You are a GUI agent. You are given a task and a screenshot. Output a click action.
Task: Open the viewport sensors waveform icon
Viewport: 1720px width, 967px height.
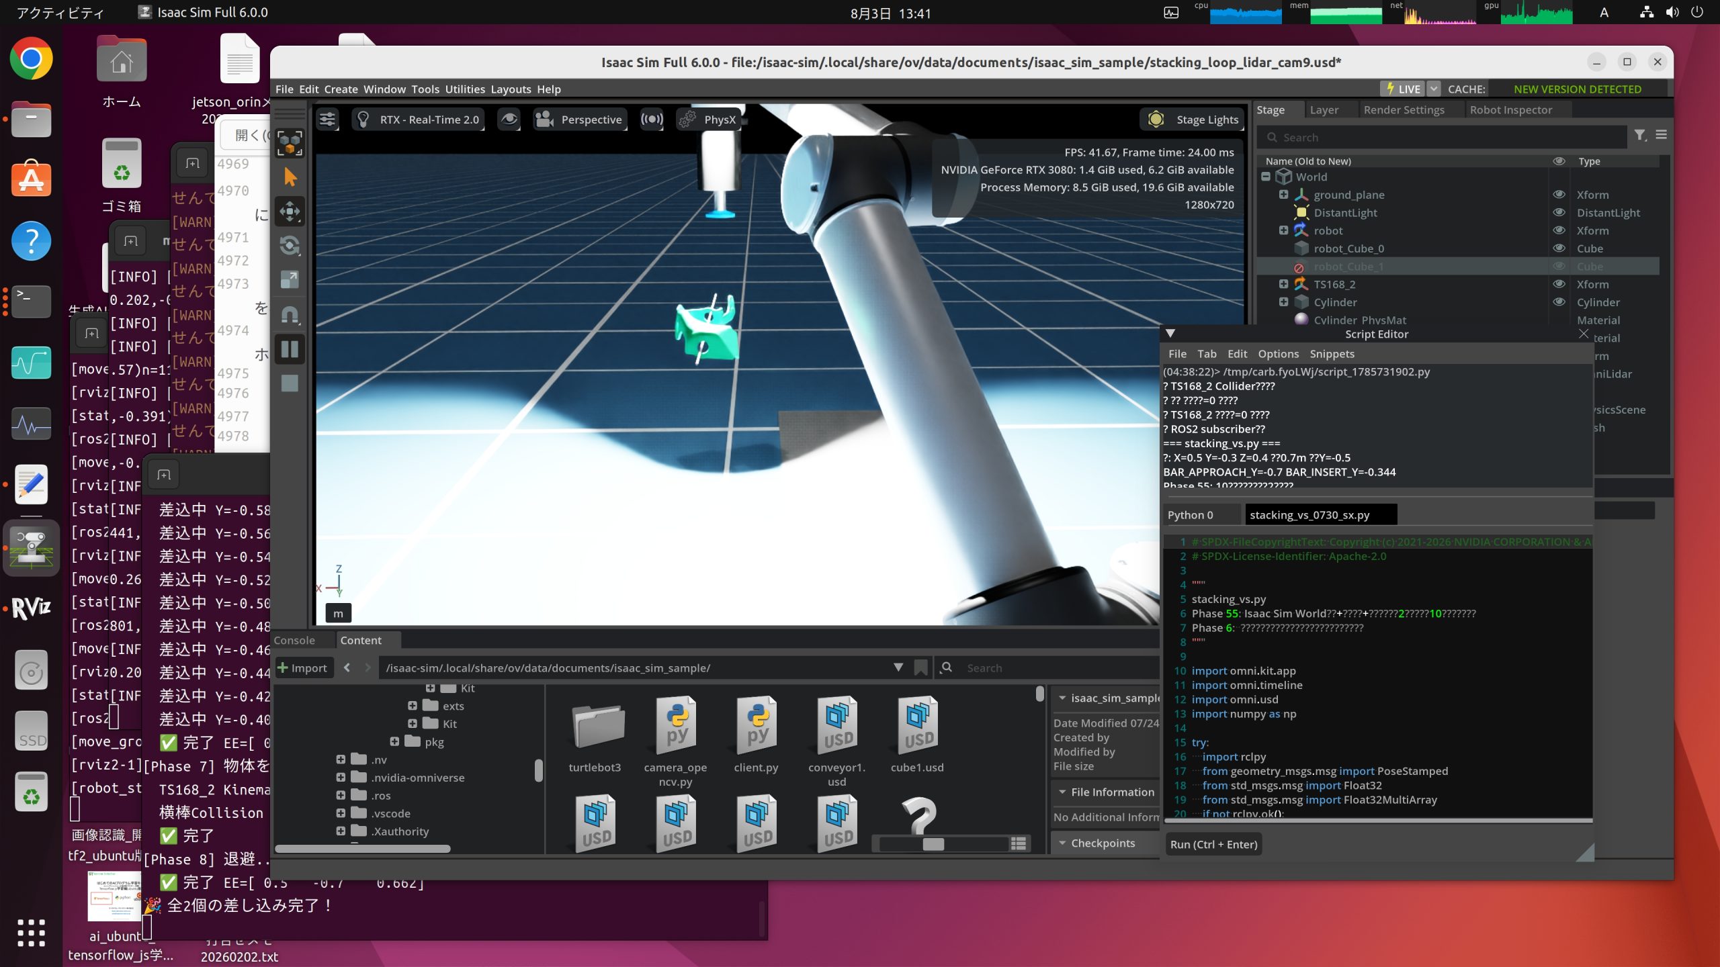tap(652, 120)
